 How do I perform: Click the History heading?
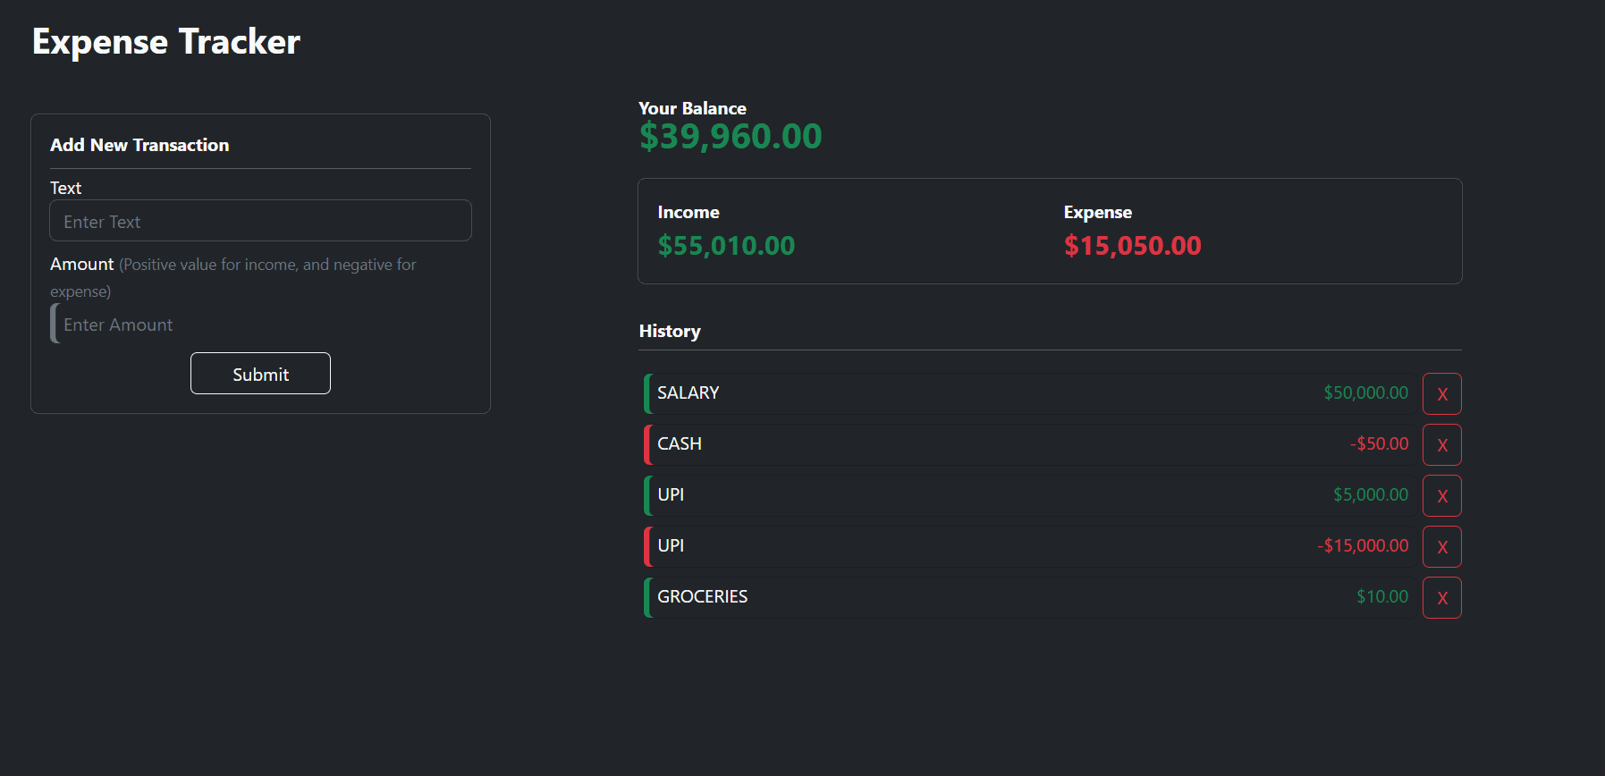point(670,331)
